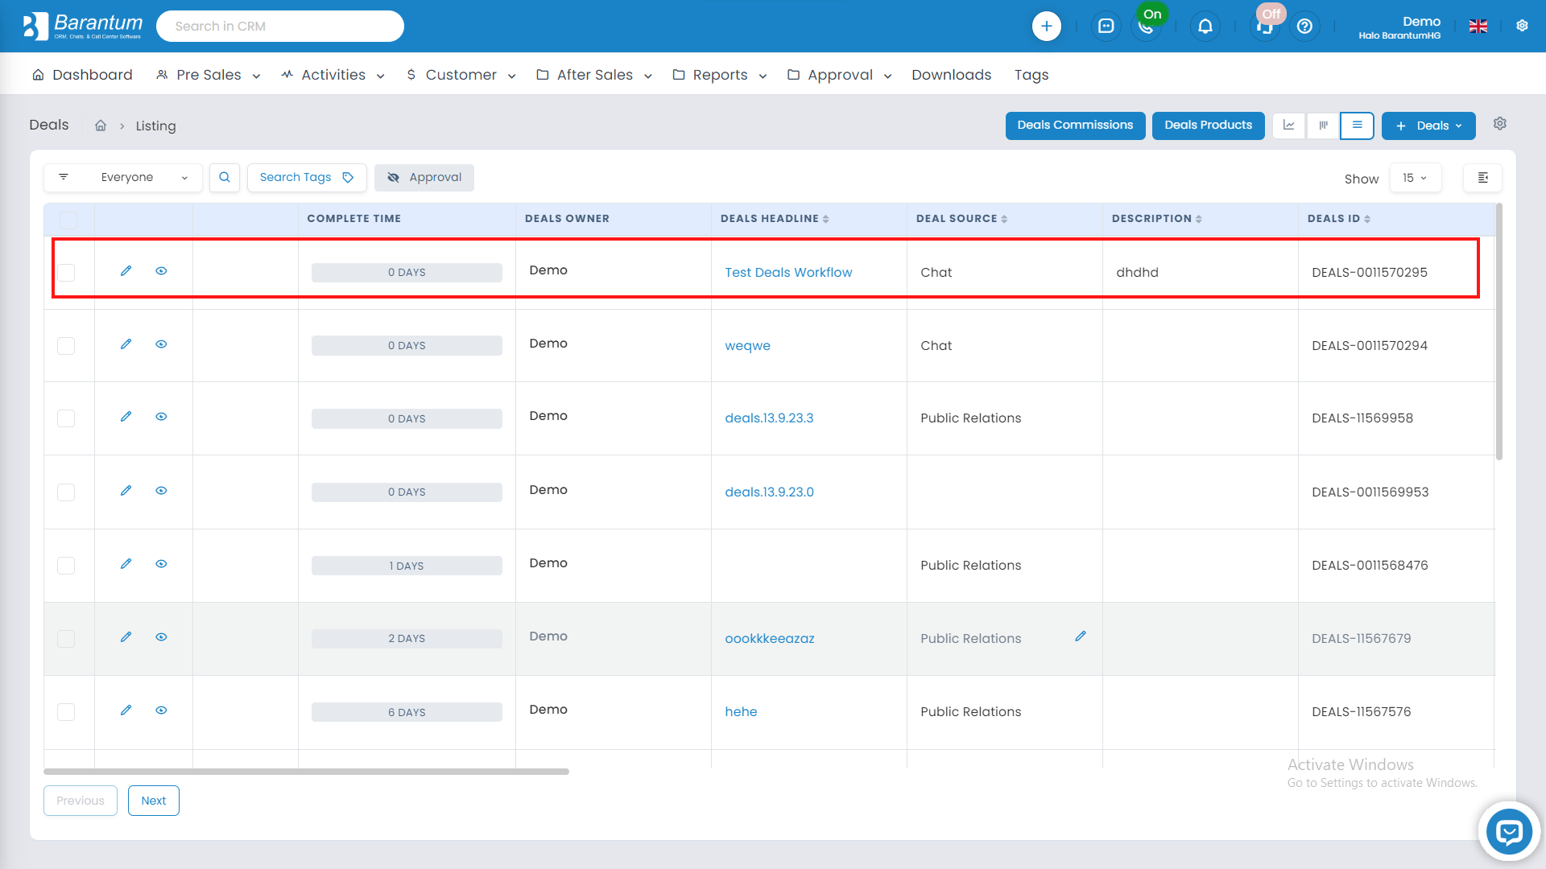This screenshot has height=869, width=1546.
Task: Open the help question mark icon
Action: click(x=1304, y=27)
